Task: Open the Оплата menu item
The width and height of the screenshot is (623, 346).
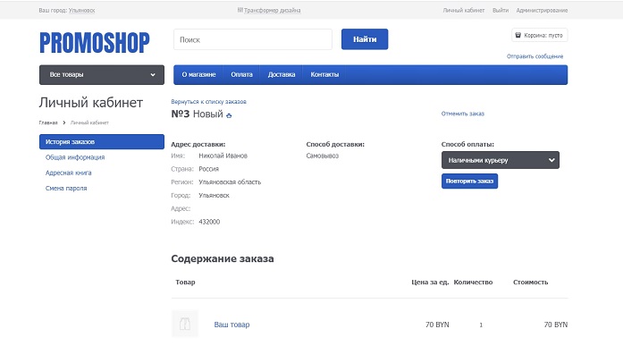Action: (241, 75)
